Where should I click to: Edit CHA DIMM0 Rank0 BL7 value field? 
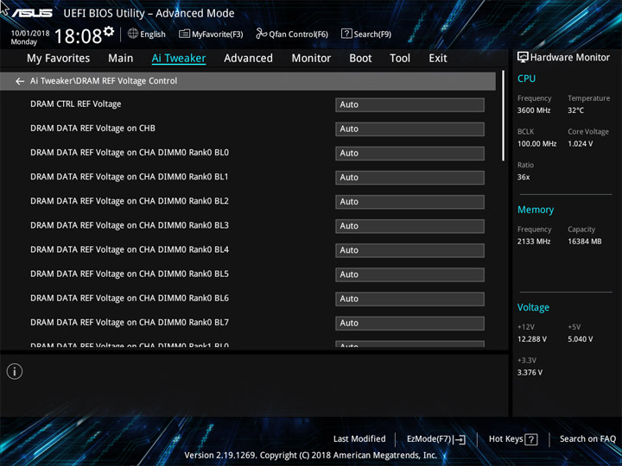(409, 323)
